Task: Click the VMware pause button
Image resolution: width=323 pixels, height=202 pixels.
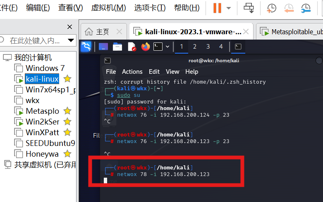Action: (x=217, y=8)
